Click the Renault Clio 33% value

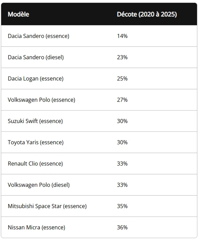pos(122,164)
